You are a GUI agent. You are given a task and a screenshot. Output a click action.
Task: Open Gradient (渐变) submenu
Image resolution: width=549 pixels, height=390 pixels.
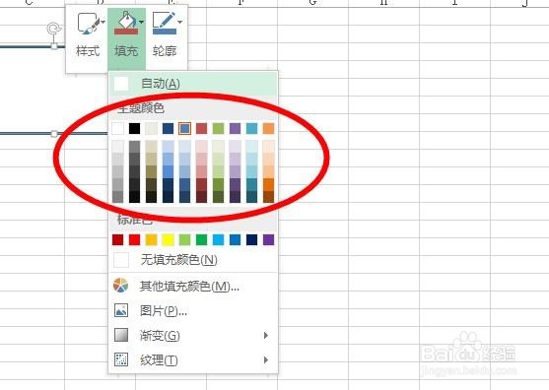[x=193, y=336]
